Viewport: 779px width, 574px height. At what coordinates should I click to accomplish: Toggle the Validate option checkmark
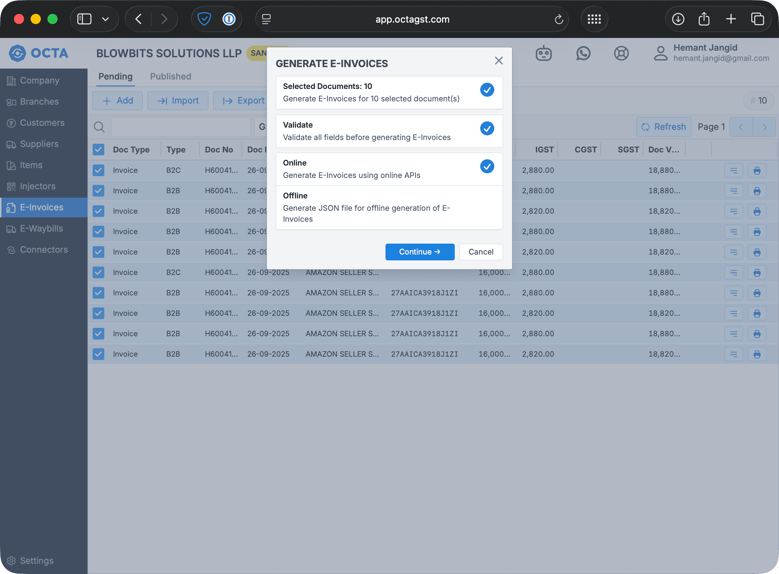pos(487,128)
